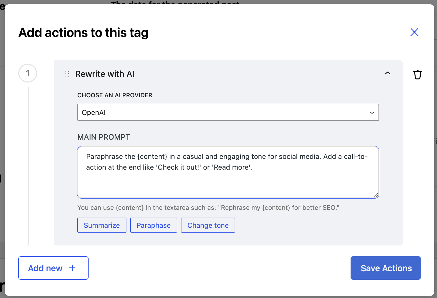Delete the Rewrite with AI action

[417, 75]
